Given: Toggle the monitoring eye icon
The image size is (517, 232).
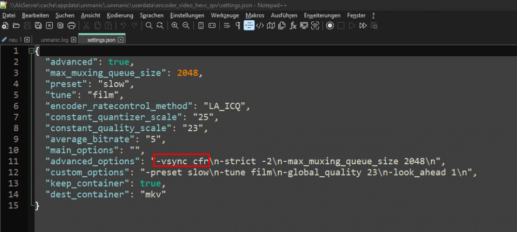Looking at the screenshot, I should [x=315, y=25].
